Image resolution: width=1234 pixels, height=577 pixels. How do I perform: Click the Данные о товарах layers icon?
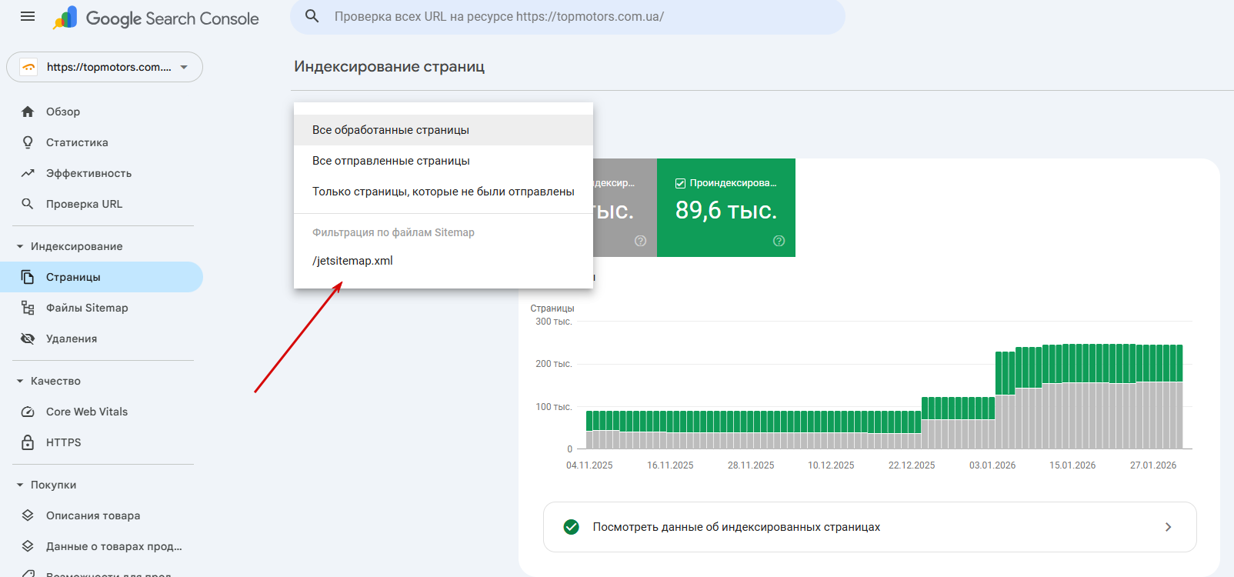(x=28, y=546)
